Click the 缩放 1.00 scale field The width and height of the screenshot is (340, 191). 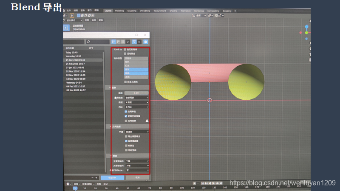[136, 93]
